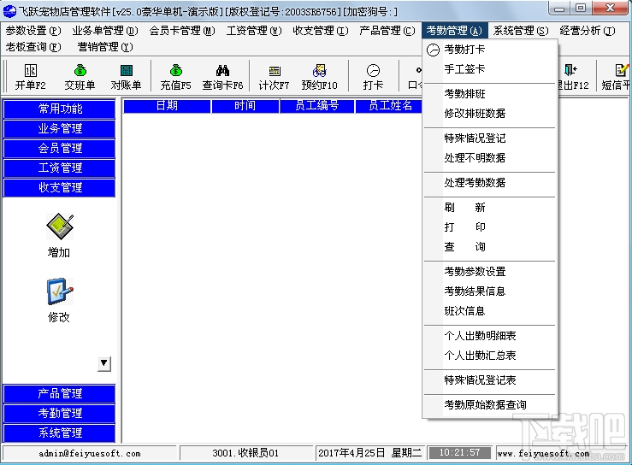632x465 pixels.
Task: Click www.feiyuesoft.com link in status bar
Action: (543, 454)
